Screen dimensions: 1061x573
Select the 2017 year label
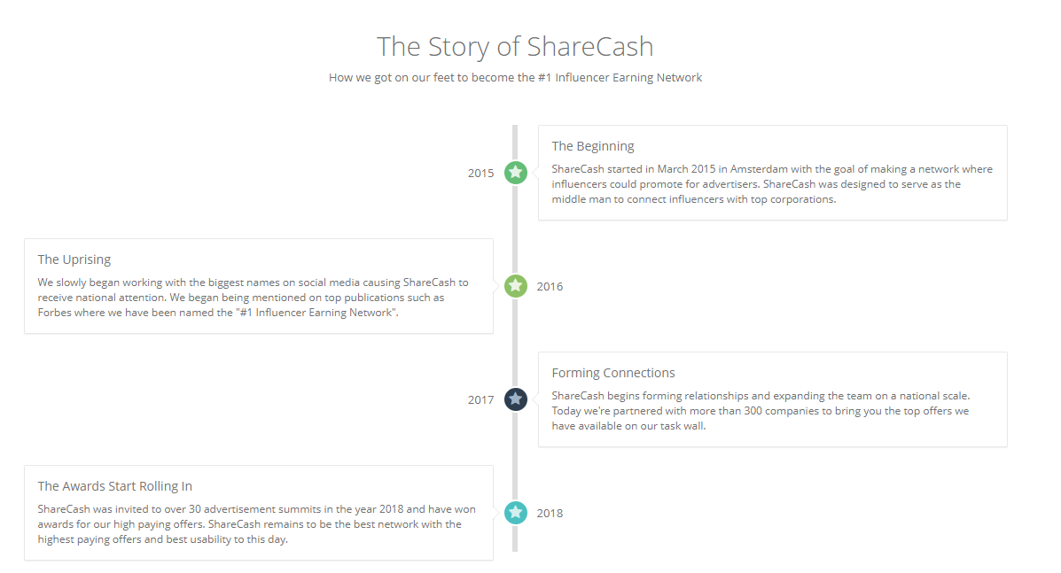pos(480,400)
